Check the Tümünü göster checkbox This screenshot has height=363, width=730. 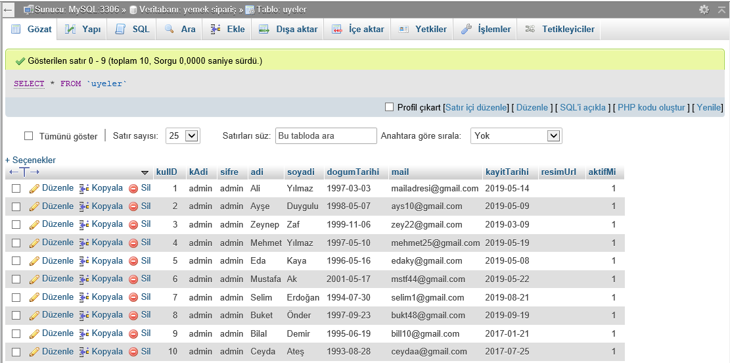28,136
